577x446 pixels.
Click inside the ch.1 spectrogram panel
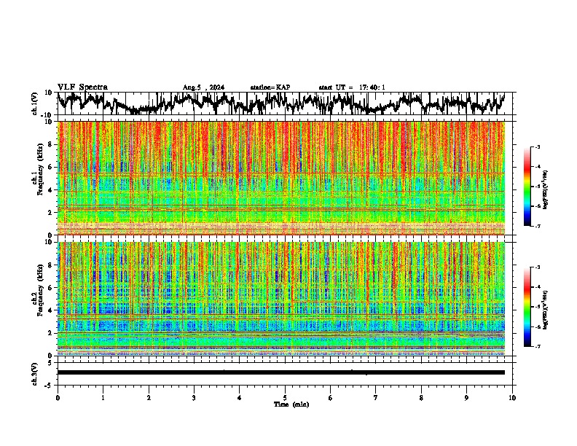[x=281, y=178]
